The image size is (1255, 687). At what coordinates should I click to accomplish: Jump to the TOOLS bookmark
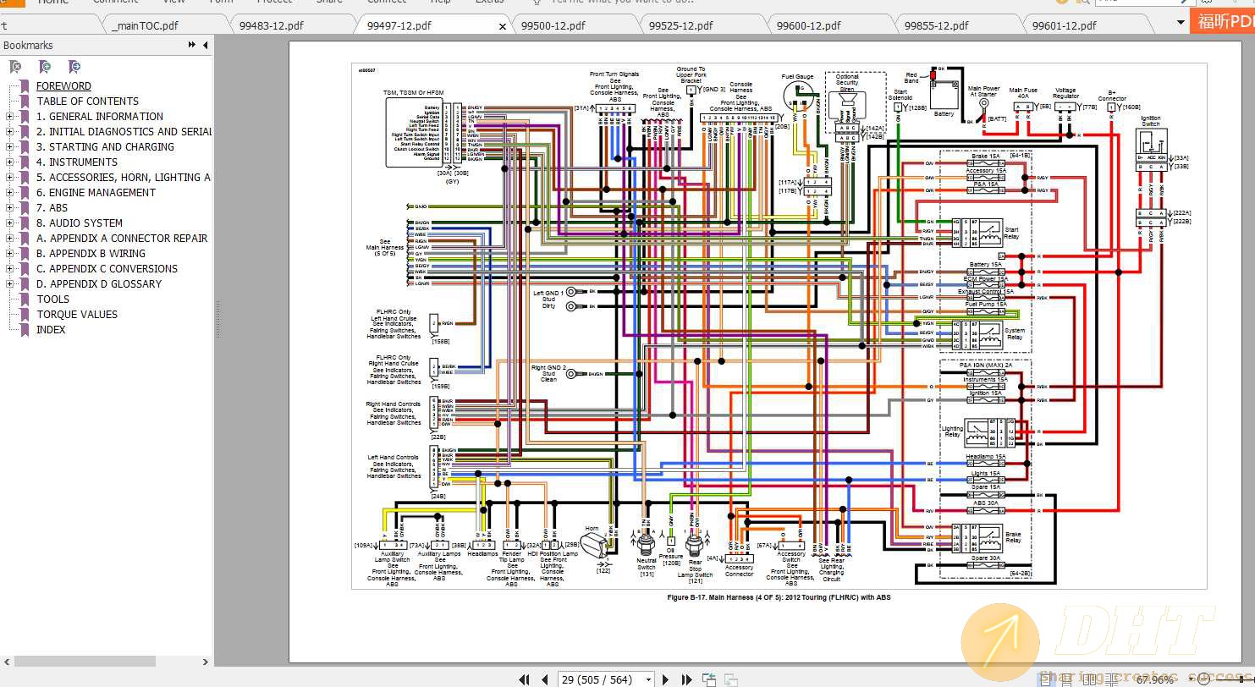point(53,299)
